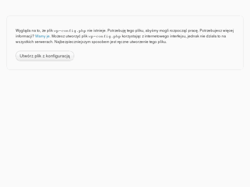The width and height of the screenshot is (250, 187).
Task: Click the word "wszystkich" starting the third line
Action: 24,42
